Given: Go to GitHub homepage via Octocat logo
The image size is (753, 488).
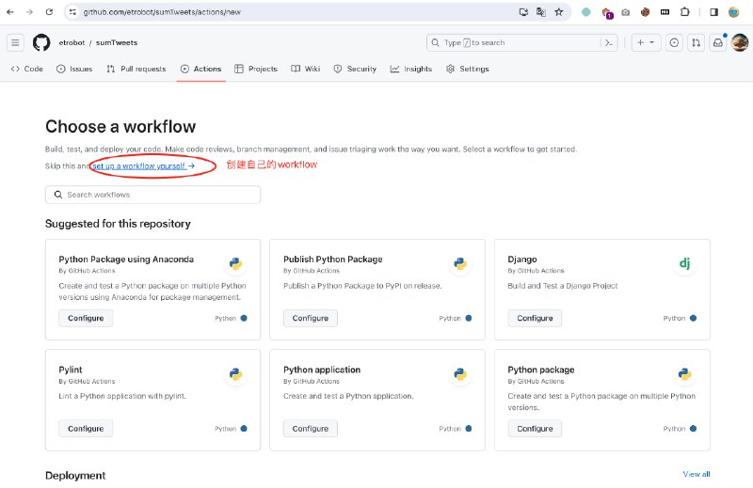Looking at the screenshot, I should coord(41,42).
